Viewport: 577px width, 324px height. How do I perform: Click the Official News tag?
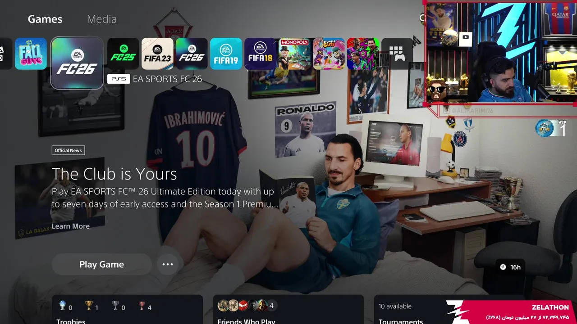click(x=68, y=150)
